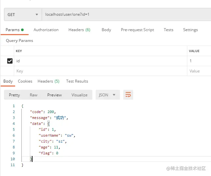Viewport: 211px width, 176px height.
Task: Open the response Headers (5) tab
Action: (48, 81)
